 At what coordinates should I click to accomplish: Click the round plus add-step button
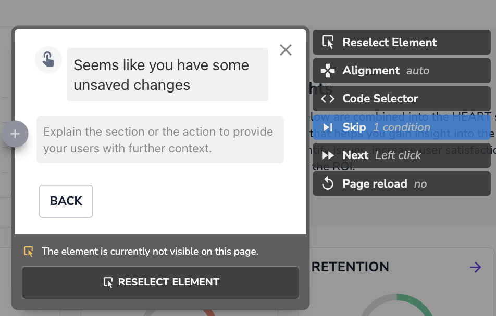point(15,134)
